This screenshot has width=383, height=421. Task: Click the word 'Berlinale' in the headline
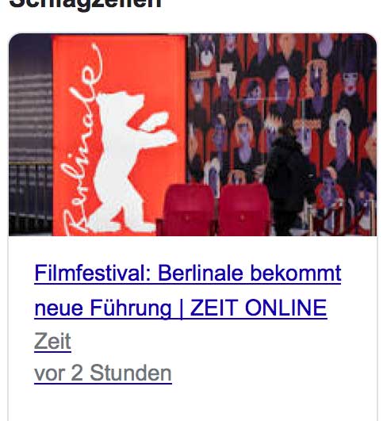pos(201,273)
